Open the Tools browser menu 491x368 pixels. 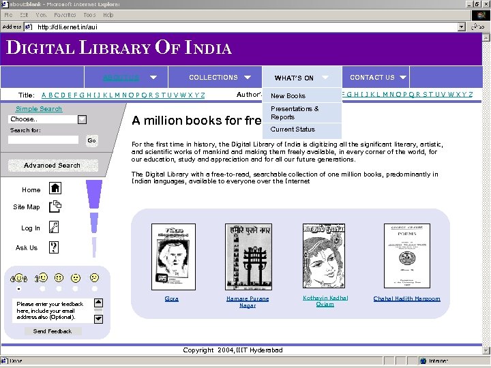click(89, 15)
